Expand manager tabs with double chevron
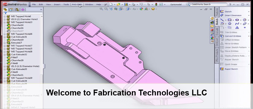This screenshot has width=253, height=109. coord(41,10)
